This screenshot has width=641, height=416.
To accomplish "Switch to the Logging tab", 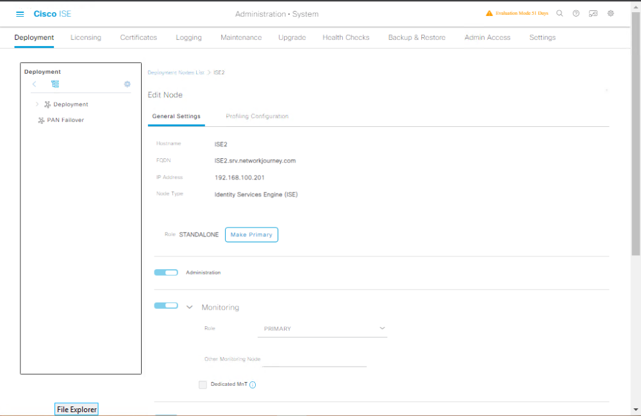I will tap(189, 37).
